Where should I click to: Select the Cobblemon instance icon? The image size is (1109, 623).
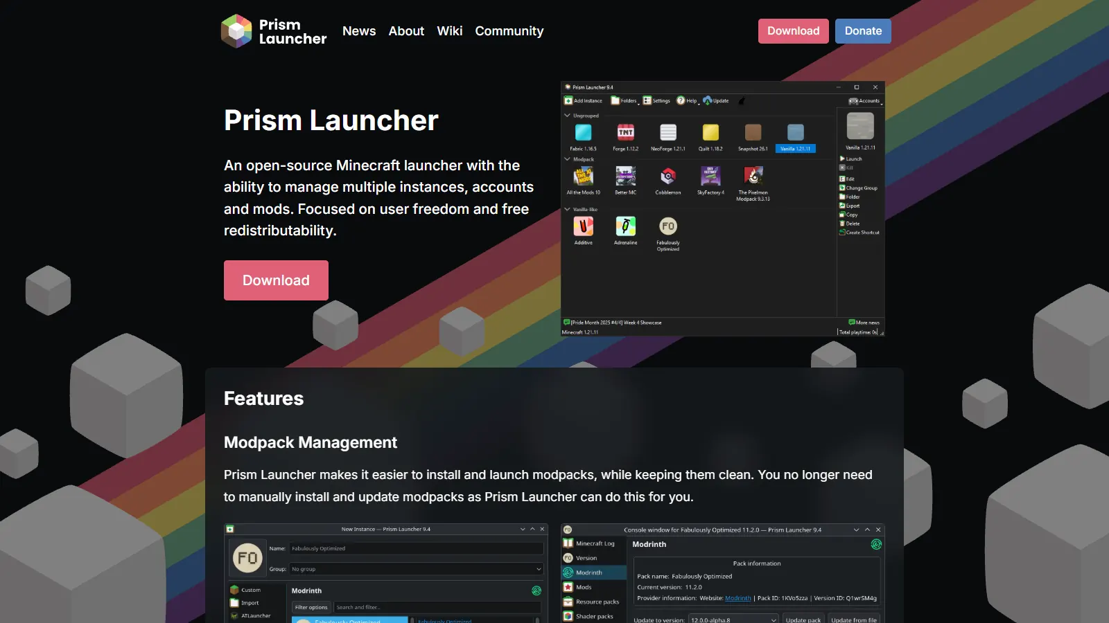[x=668, y=176]
